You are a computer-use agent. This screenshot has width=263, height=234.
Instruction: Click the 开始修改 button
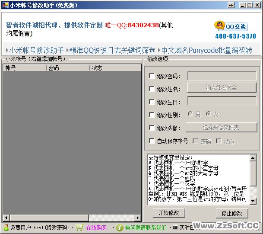(169, 213)
